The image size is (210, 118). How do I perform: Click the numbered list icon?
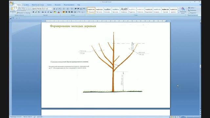tap(68, 9)
